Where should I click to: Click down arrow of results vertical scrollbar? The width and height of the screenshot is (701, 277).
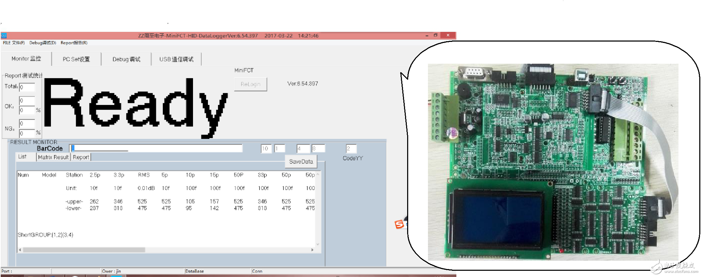(318, 244)
